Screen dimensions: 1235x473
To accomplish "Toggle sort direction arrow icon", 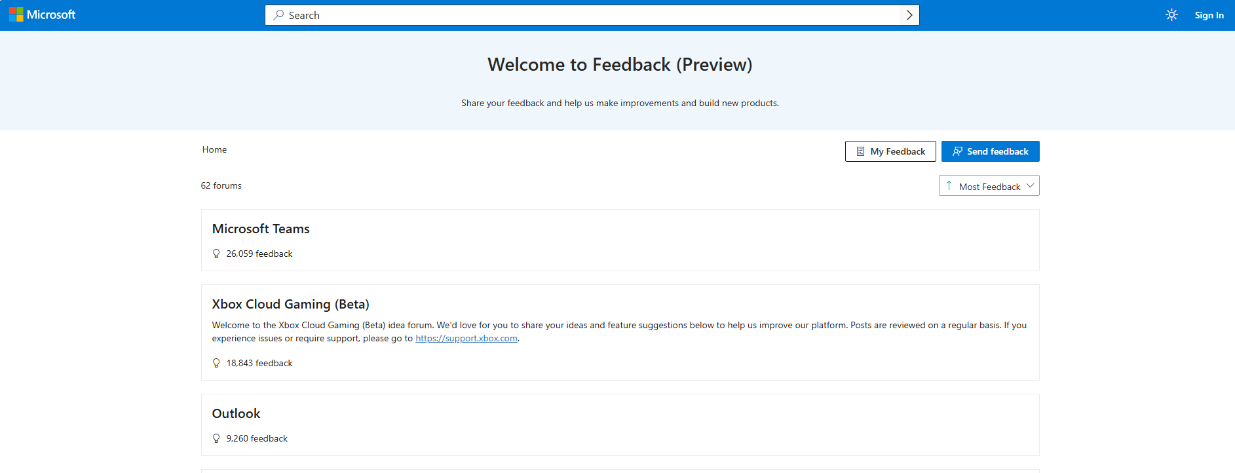I will coord(949,186).
